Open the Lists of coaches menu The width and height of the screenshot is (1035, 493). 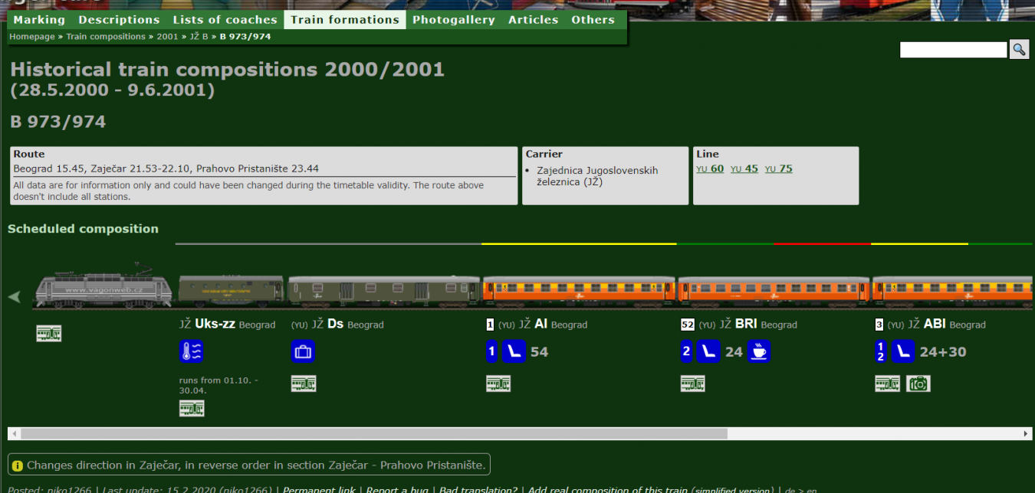[225, 20]
